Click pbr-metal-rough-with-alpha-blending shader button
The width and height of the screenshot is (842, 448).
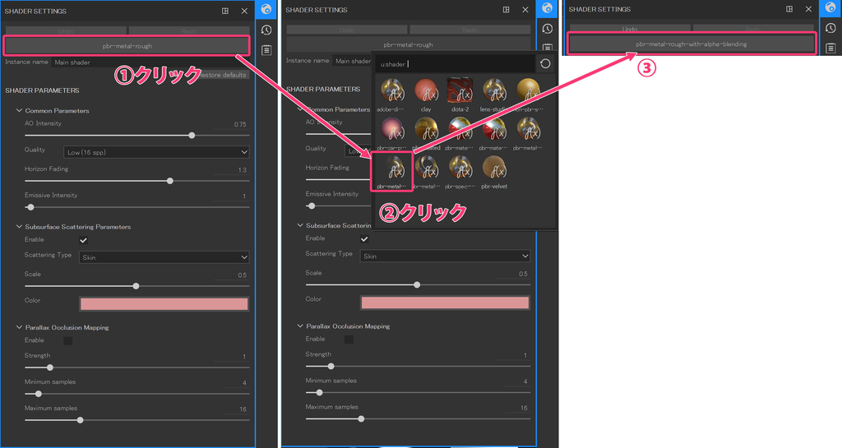click(692, 44)
